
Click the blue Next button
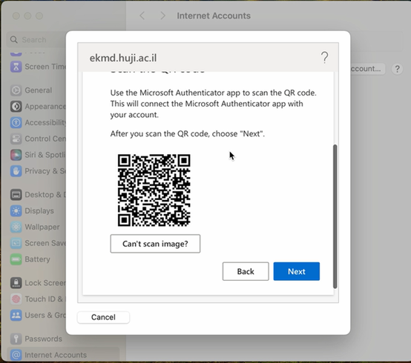[297, 271]
